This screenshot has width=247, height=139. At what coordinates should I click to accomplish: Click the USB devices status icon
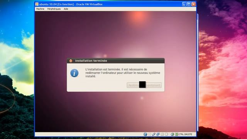pyautogui.click(x=154, y=134)
